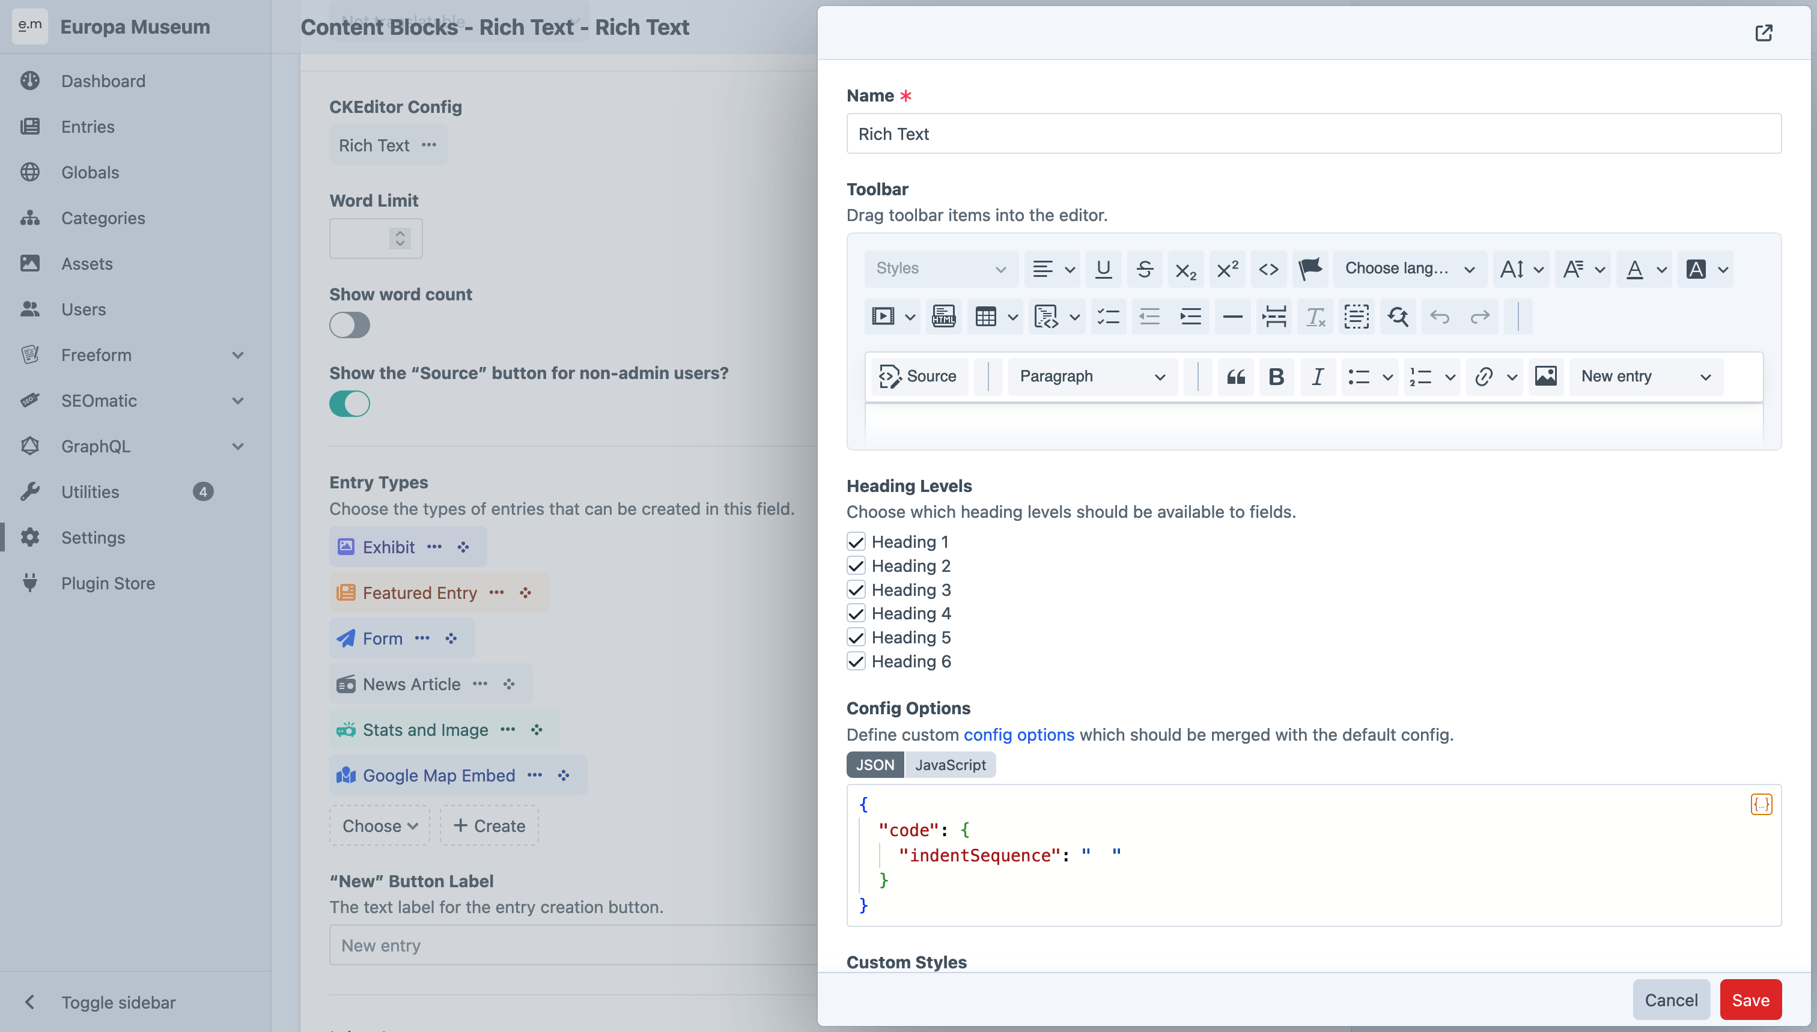Click the insert image icon
Image resolution: width=1817 pixels, height=1032 pixels.
[1545, 375]
